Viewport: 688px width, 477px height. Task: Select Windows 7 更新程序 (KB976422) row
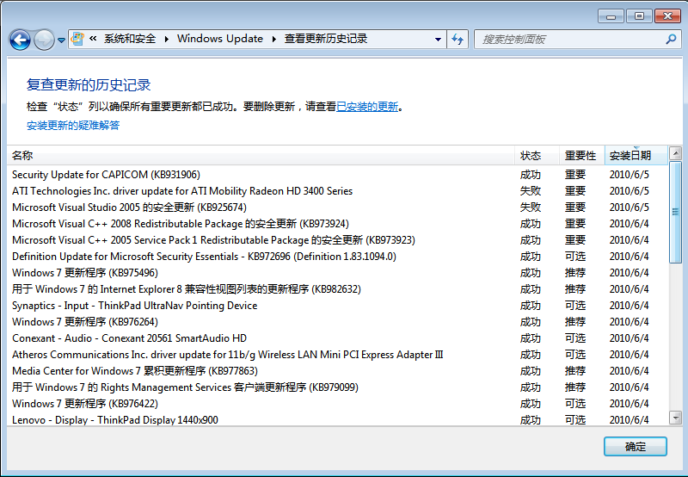[338, 404]
